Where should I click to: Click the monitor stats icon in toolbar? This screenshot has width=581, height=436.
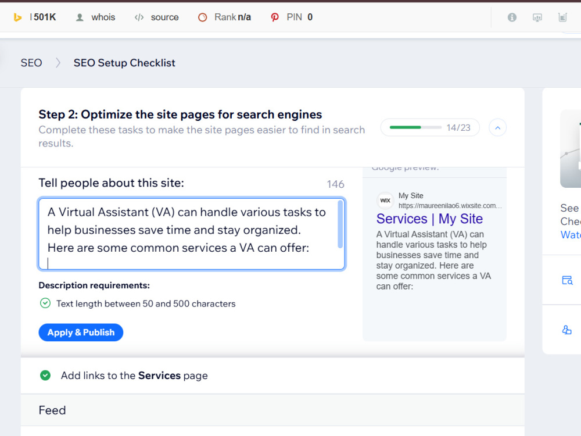(x=537, y=17)
